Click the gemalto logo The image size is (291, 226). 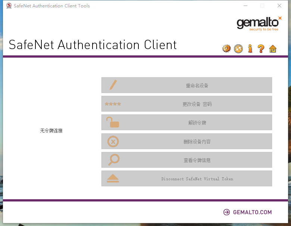pyautogui.click(x=259, y=23)
